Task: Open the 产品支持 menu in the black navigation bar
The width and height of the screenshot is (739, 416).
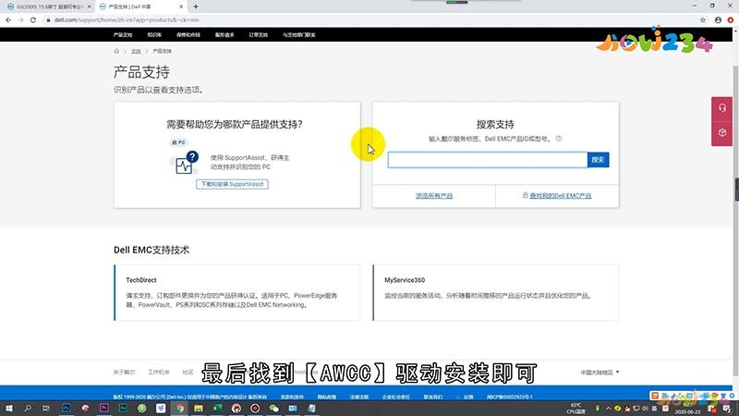Action: (x=123, y=35)
